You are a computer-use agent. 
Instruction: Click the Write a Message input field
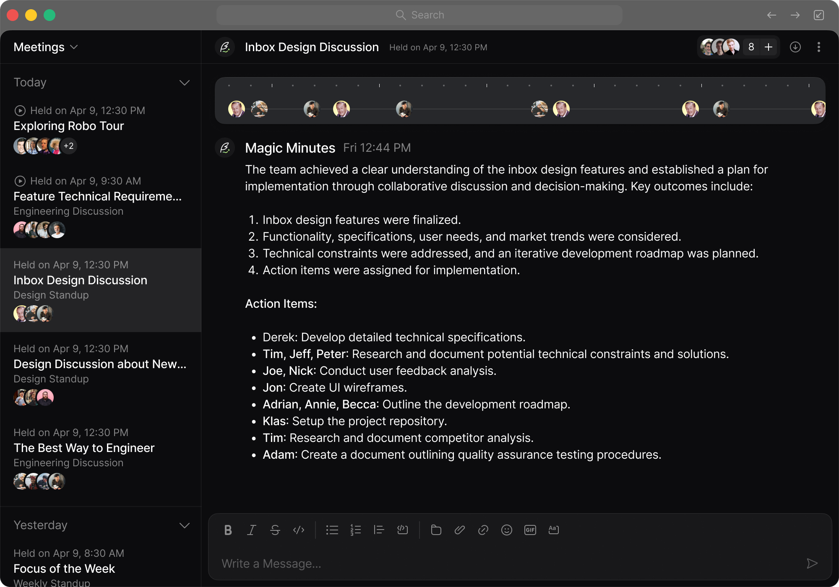[503, 564]
